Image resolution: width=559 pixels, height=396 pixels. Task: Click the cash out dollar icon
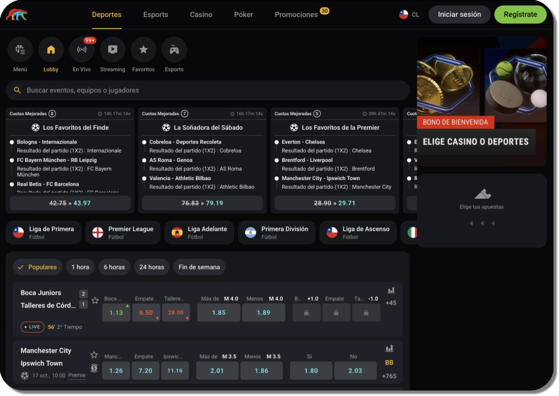click(x=94, y=368)
